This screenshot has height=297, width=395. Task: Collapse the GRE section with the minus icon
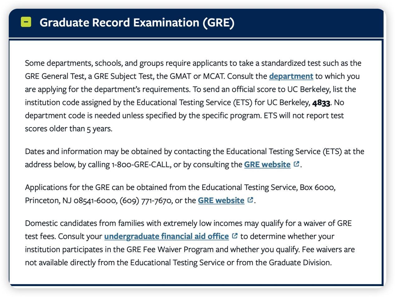pyautogui.click(x=26, y=22)
